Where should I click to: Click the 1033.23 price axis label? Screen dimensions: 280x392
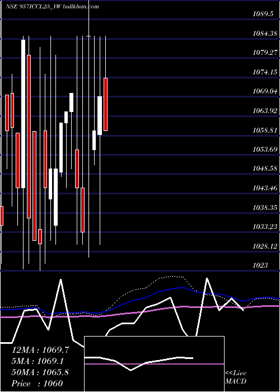point(265,226)
